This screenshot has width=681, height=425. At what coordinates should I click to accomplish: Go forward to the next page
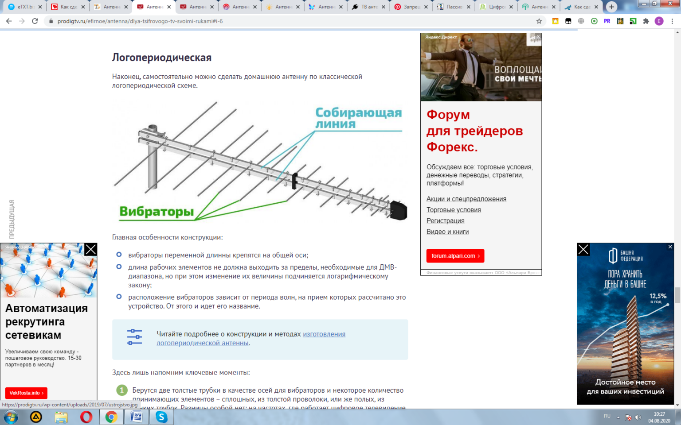[x=22, y=21]
